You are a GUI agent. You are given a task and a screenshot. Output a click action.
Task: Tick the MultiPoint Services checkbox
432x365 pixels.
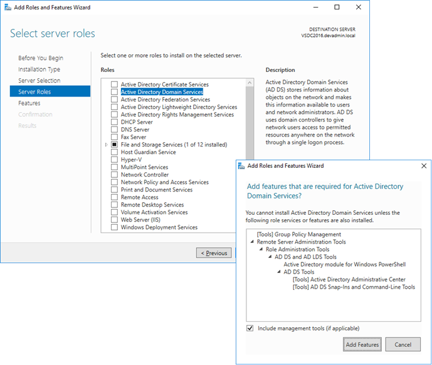[114, 167]
